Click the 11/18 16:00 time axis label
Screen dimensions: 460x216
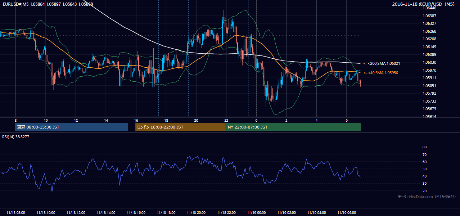coord(136,212)
